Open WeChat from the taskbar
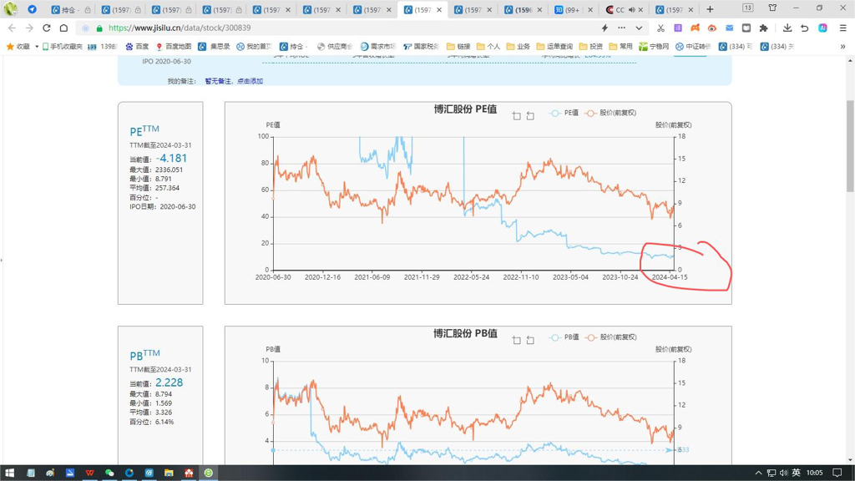 (109, 473)
